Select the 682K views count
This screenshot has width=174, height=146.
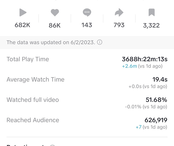pyautogui.click(x=22, y=25)
